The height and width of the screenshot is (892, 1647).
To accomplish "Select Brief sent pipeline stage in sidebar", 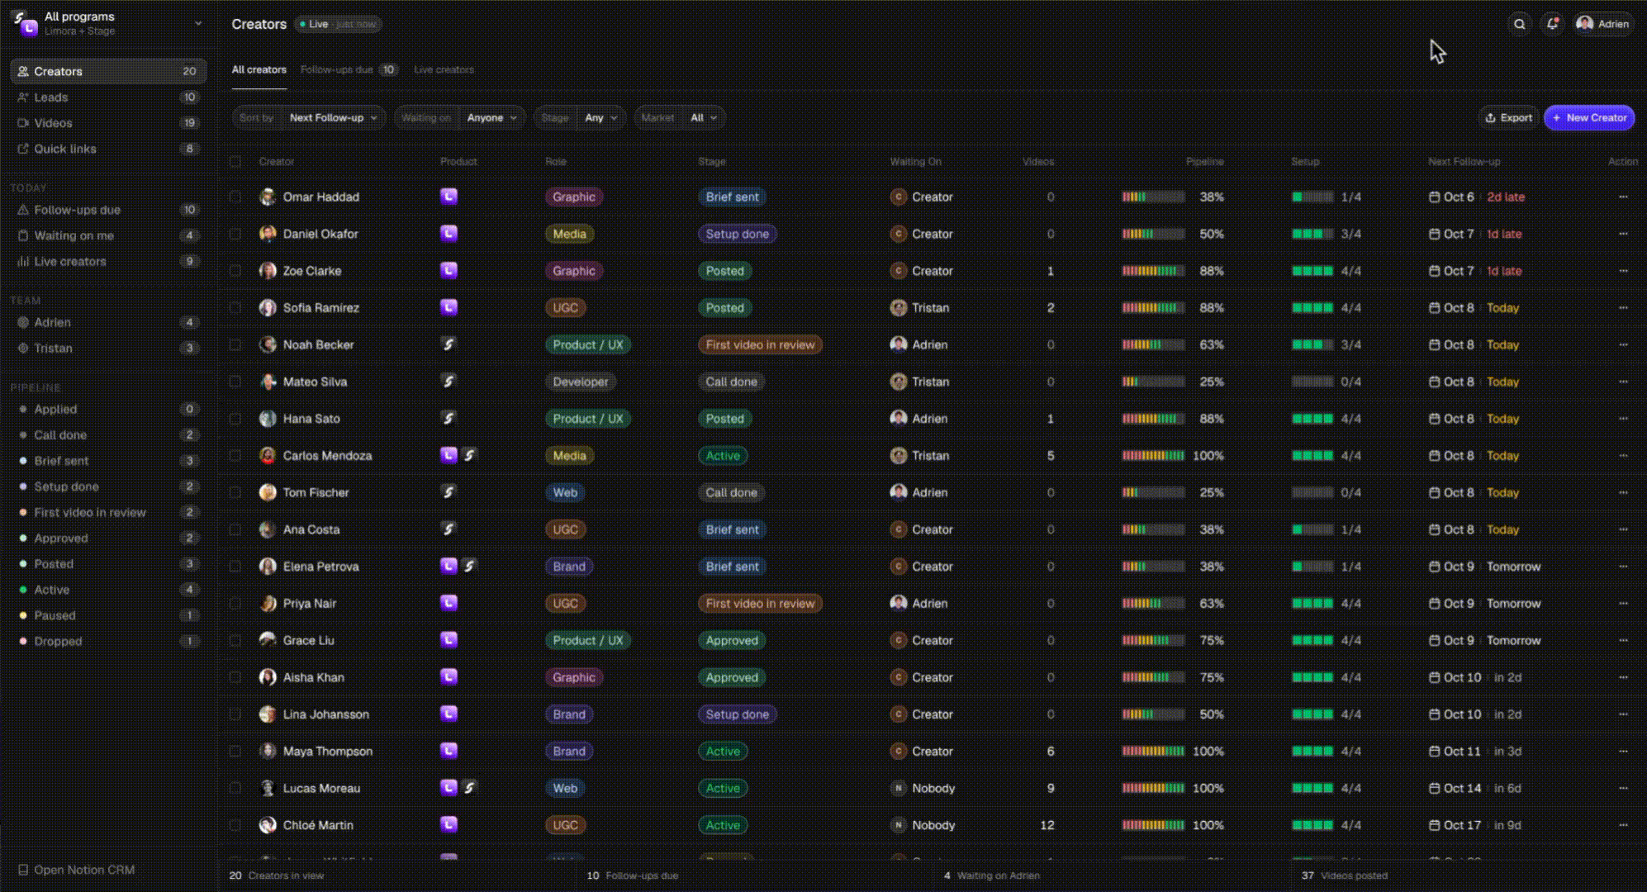I will pos(107,461).
